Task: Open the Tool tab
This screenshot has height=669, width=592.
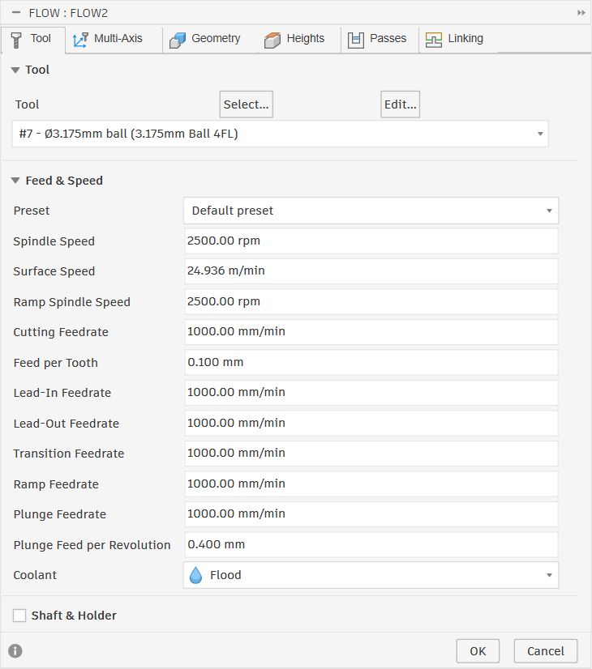Action: click(x=33, y=39)
